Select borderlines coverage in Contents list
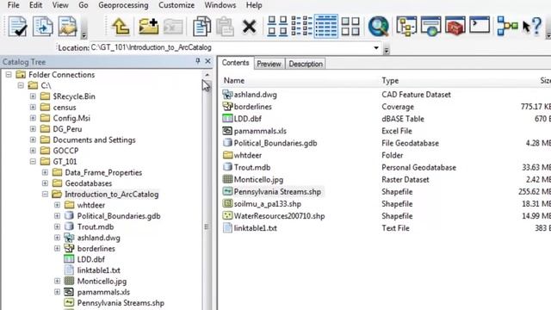551x310 pixels. tap(252, 107)
